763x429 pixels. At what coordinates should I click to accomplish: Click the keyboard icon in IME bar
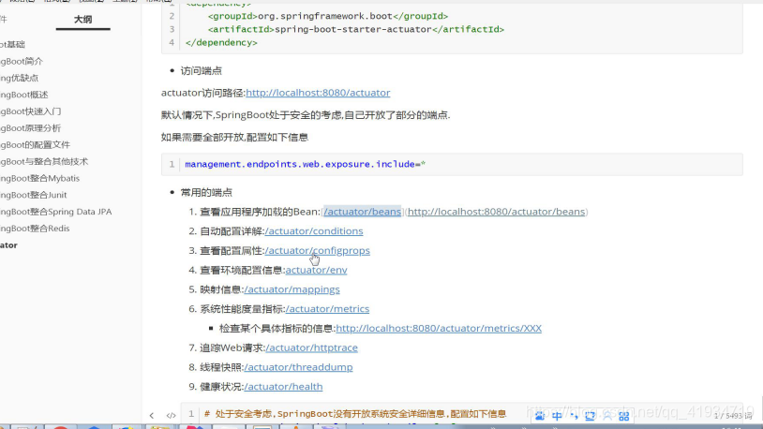point(591,415)
